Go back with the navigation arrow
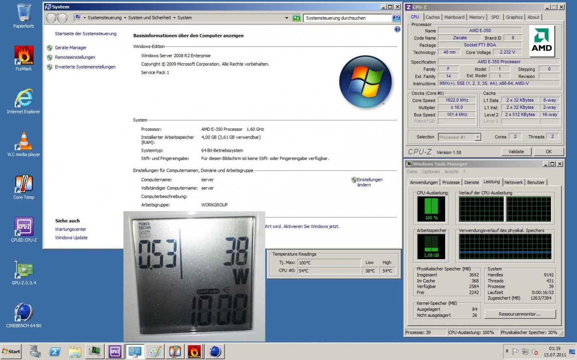 [51, 18]
